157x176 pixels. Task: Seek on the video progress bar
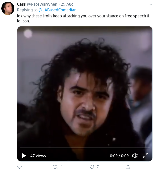click(85, 148)
